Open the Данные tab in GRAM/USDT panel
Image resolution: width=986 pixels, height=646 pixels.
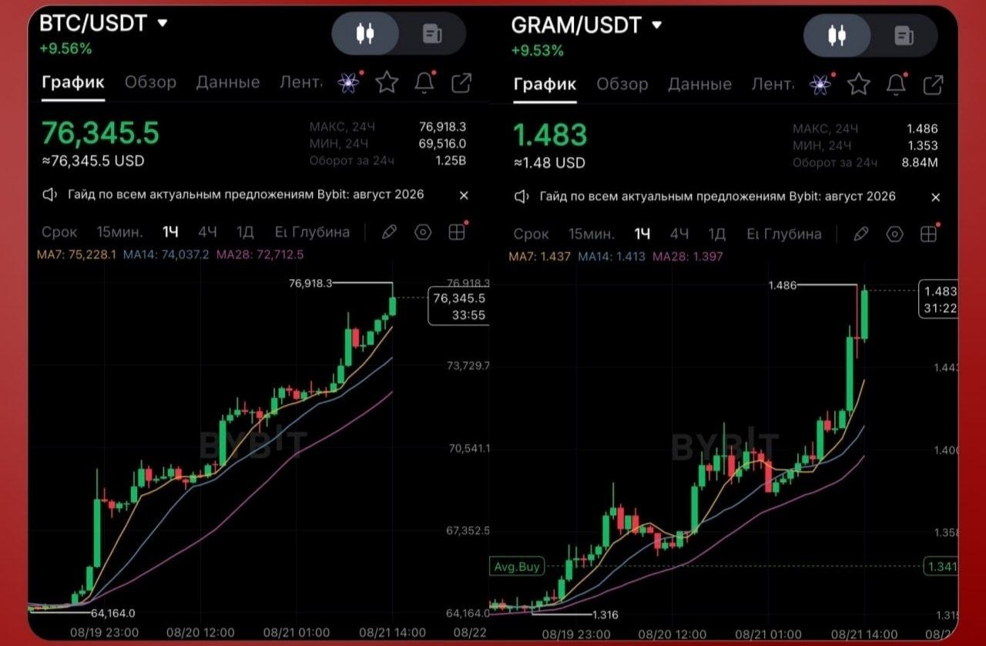[x=699, y=83]
